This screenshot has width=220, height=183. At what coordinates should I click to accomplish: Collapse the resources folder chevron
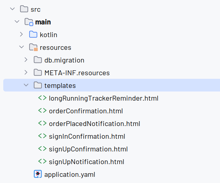22,47
